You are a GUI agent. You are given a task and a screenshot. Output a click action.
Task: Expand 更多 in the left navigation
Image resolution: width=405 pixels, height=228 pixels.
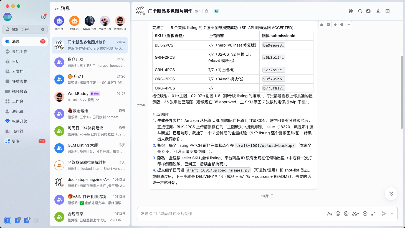tap(25, 141)
